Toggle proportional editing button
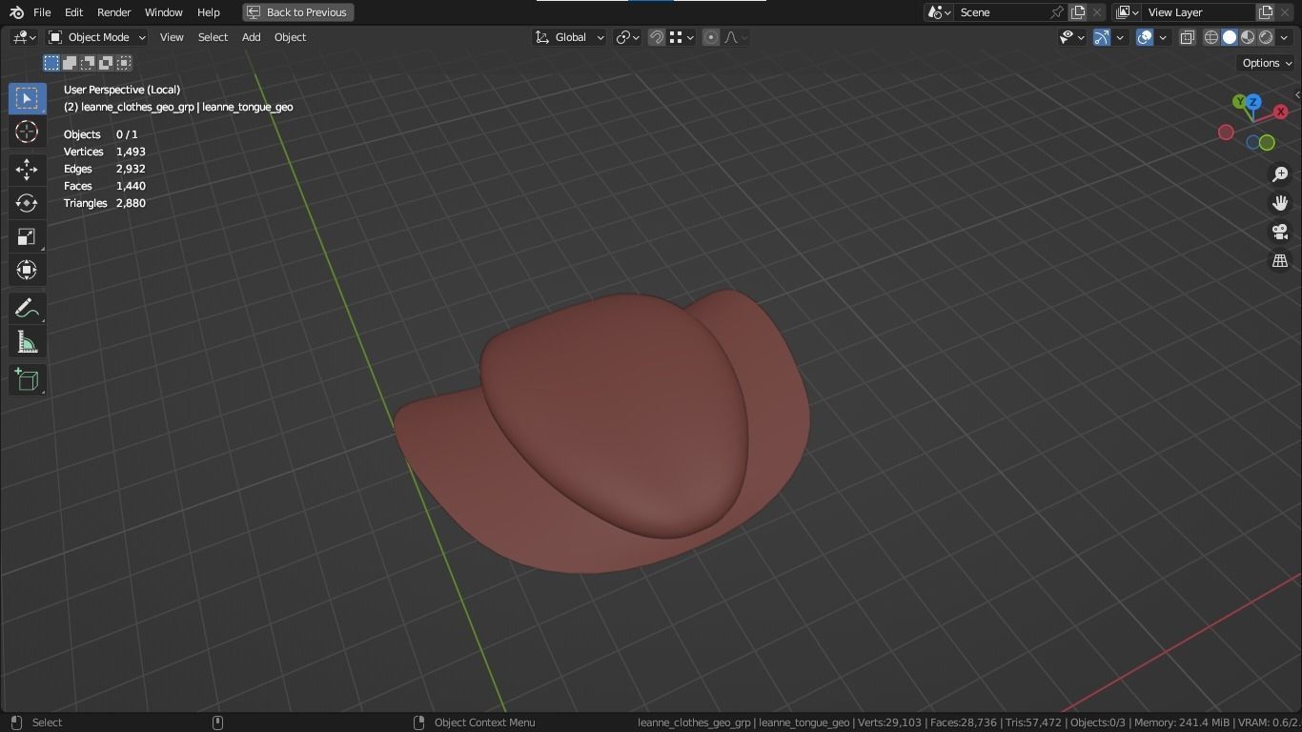Screen dimensions: 1302x732 (x=711, y=37)
